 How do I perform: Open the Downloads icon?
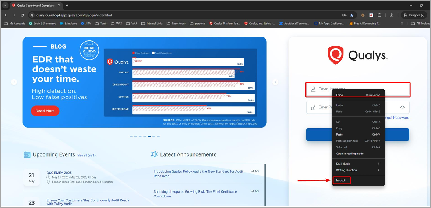pos(392,15)
